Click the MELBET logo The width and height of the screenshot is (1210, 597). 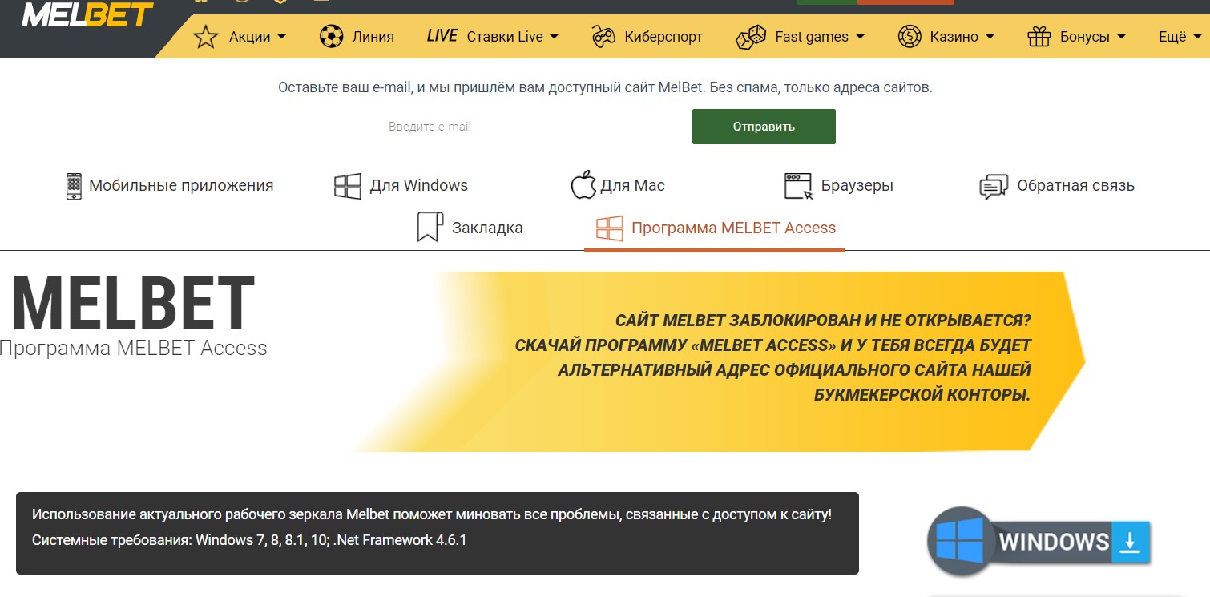(x=87, y=14)
